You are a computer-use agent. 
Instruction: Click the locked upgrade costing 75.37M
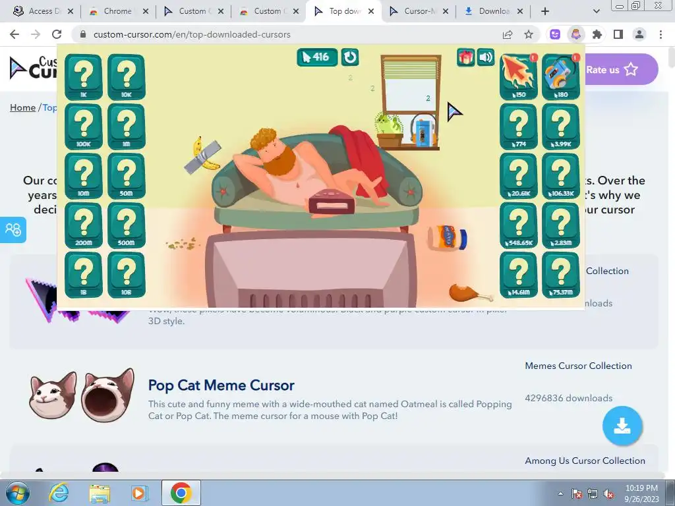tap(561, 275)
